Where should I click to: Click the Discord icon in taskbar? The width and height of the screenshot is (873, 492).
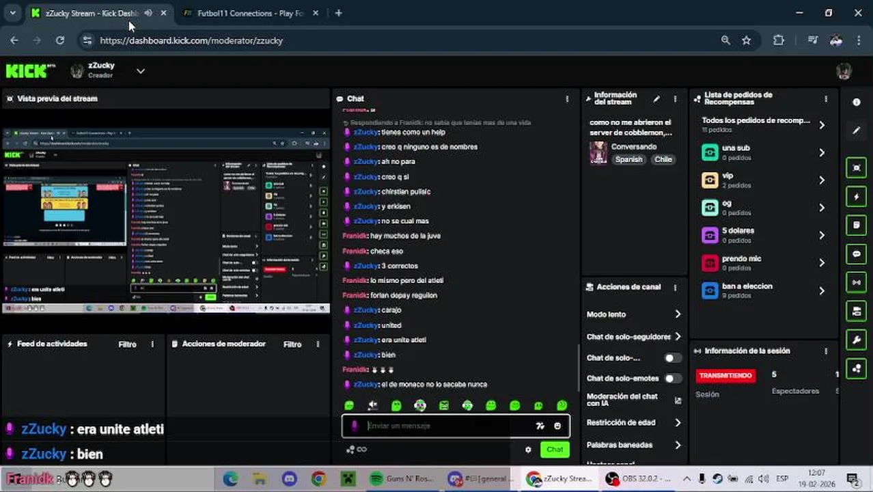[289, 479]
